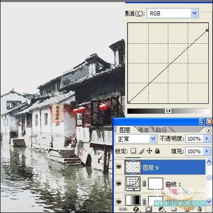Switch to the 通道 tab
The width and height of the screenshot is (213, 213).
pyautogui.click(x=143, y=130)
